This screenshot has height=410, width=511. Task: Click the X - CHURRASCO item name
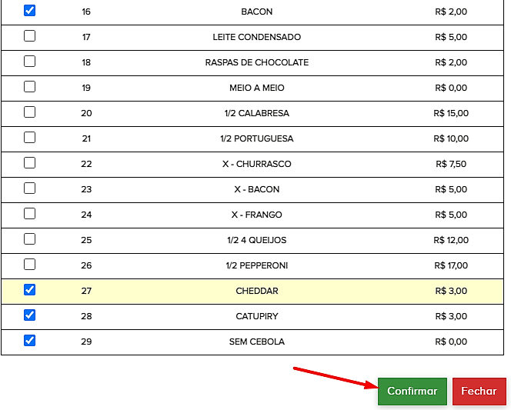click(257, 165)
